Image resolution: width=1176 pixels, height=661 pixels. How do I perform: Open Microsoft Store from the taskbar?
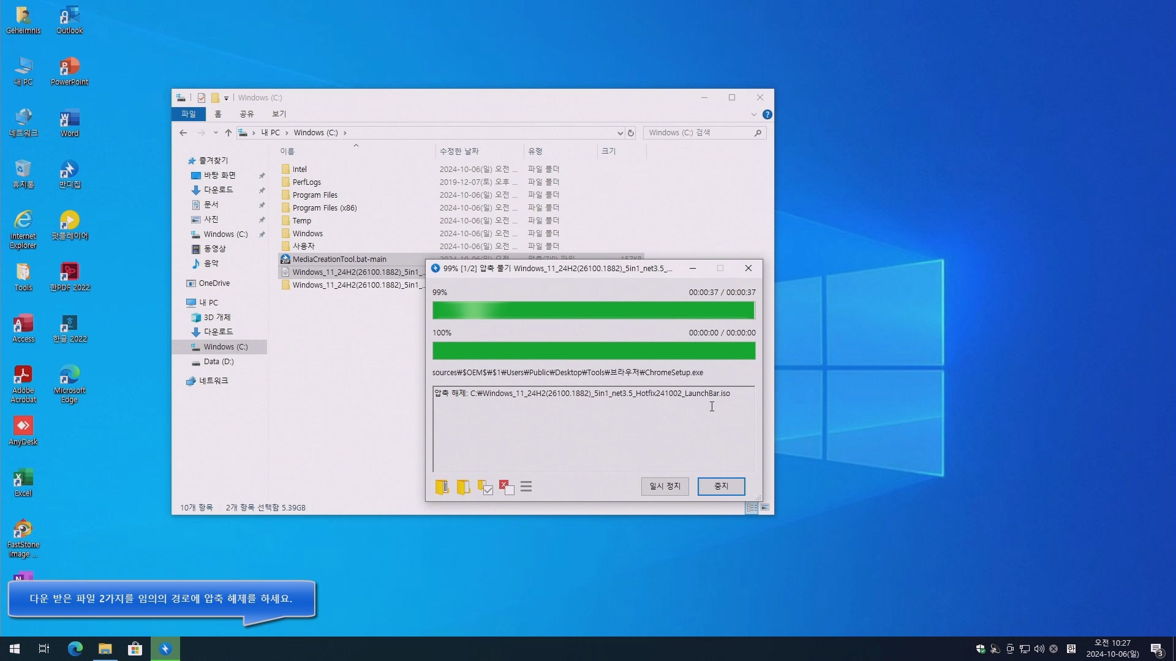coord(135,649)
